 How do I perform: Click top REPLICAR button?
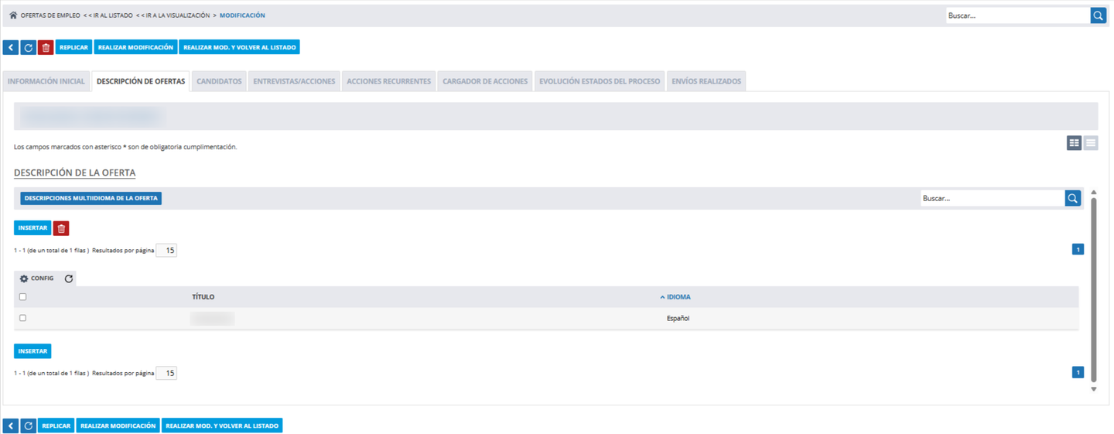[73, 47]
